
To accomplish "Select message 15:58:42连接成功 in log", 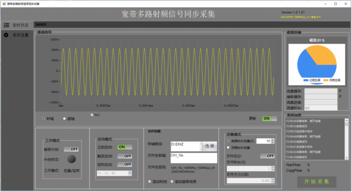I will click(296, 142).
